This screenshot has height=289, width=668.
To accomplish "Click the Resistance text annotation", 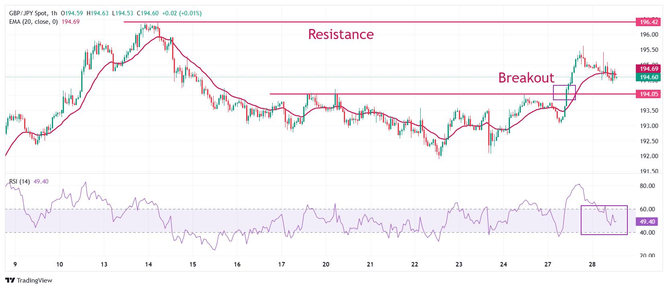I will point(341,34).
